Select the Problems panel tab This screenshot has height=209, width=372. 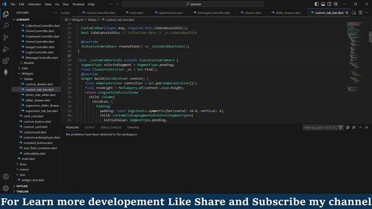tap(72, 128)
